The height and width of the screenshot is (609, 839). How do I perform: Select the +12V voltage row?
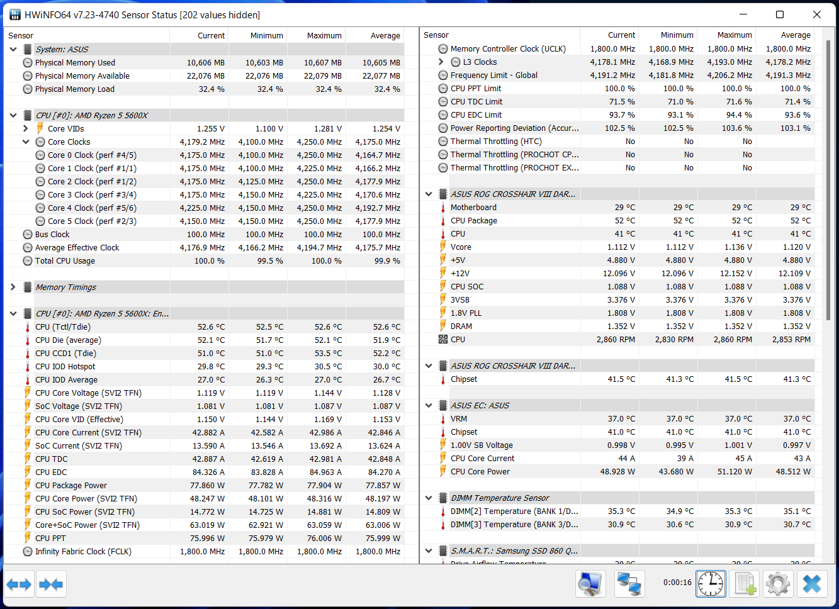coord(617,274)
